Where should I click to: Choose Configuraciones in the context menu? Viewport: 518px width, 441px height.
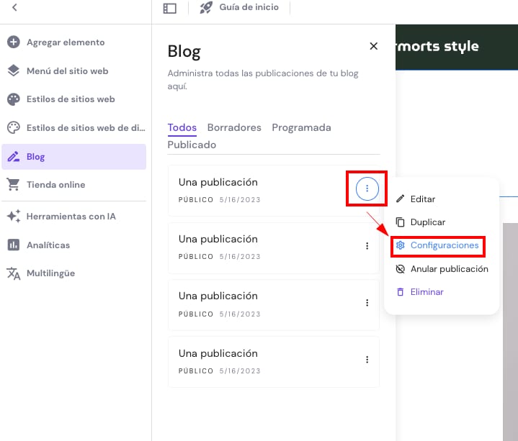click(444, 245)
